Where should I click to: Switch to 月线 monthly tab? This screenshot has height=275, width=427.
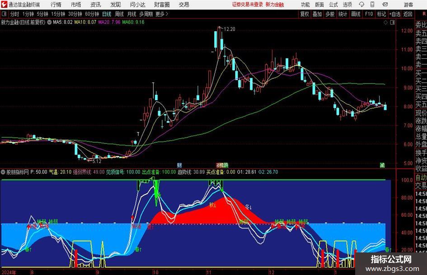[132, 14]
